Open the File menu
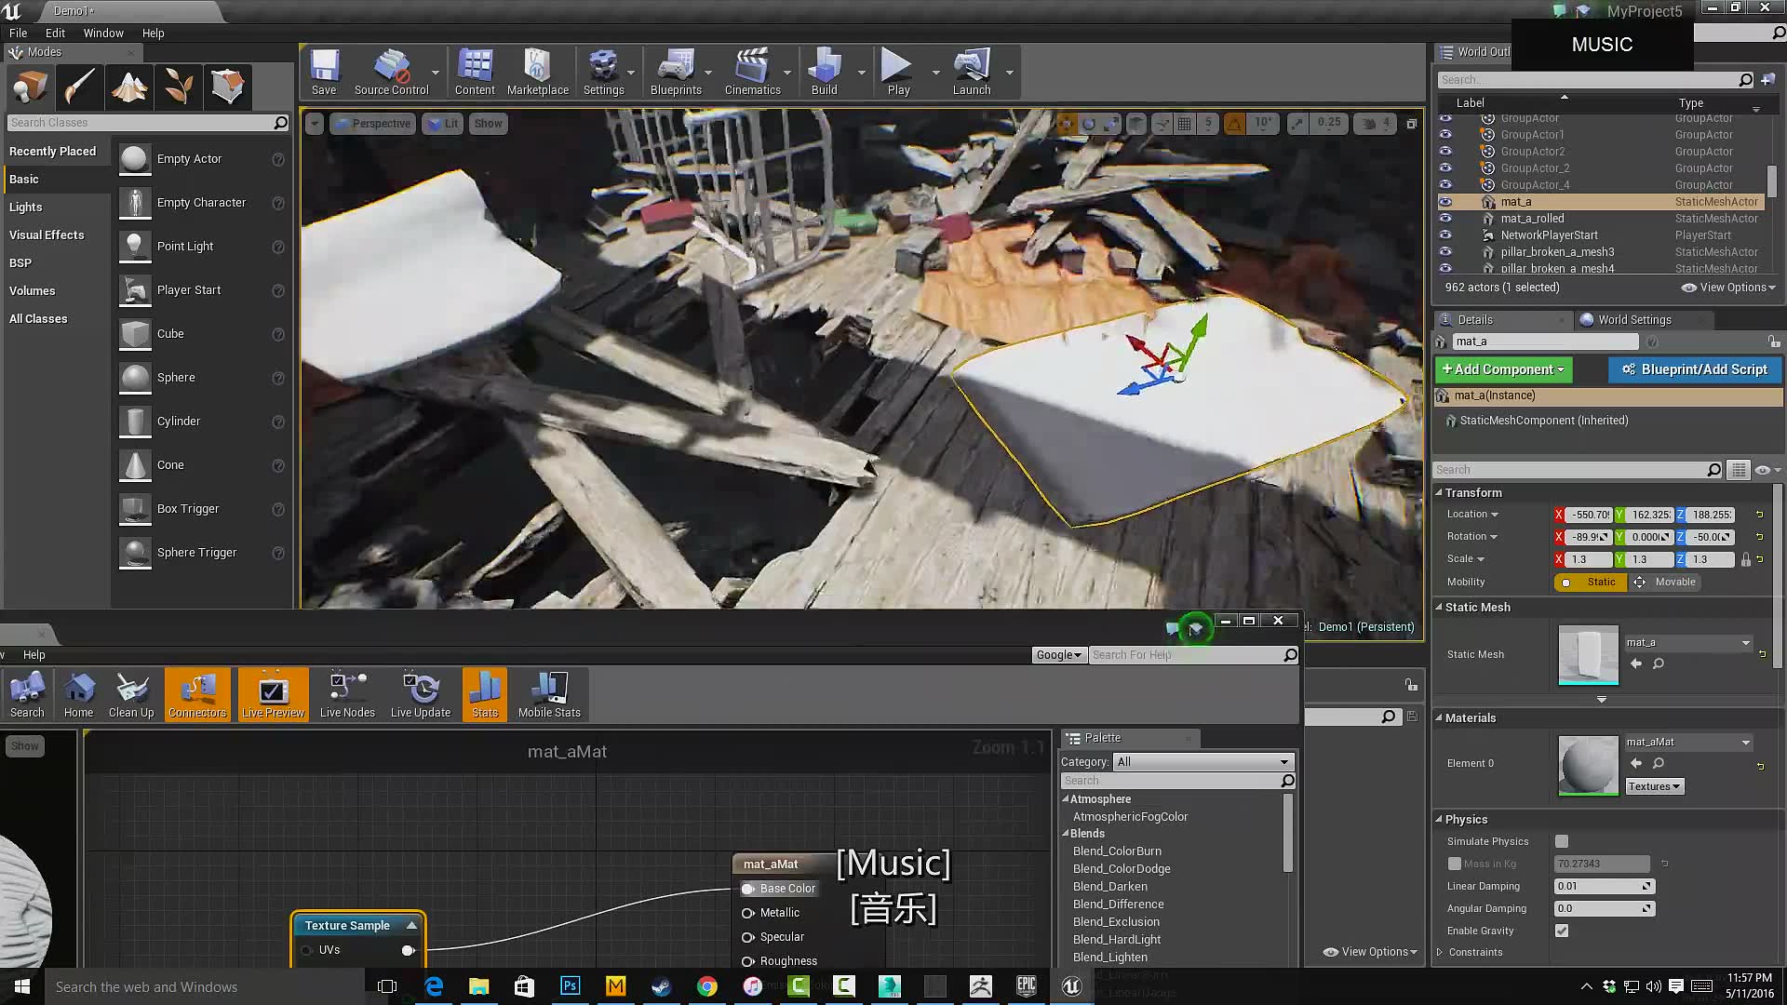Viewport: 1787px width, 1005px height. 18,33
